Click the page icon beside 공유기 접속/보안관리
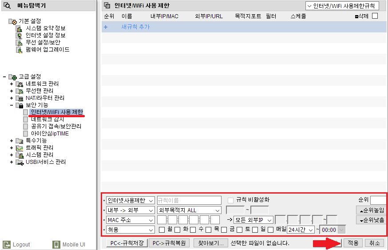388x250 pixels. coord(25,127)
